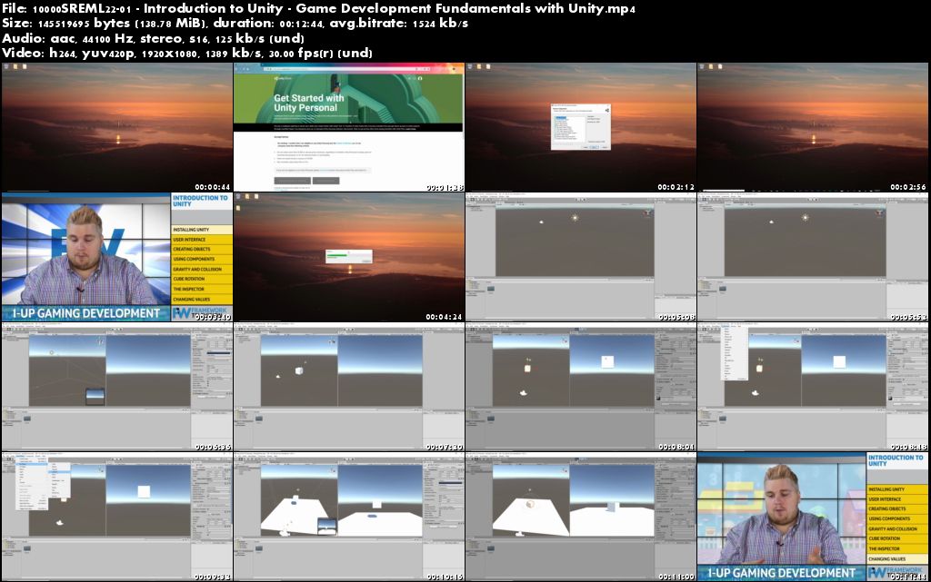Click 'INTRODUCTION TO UNITY' title in 00:03:40 frame

point(200,201)
